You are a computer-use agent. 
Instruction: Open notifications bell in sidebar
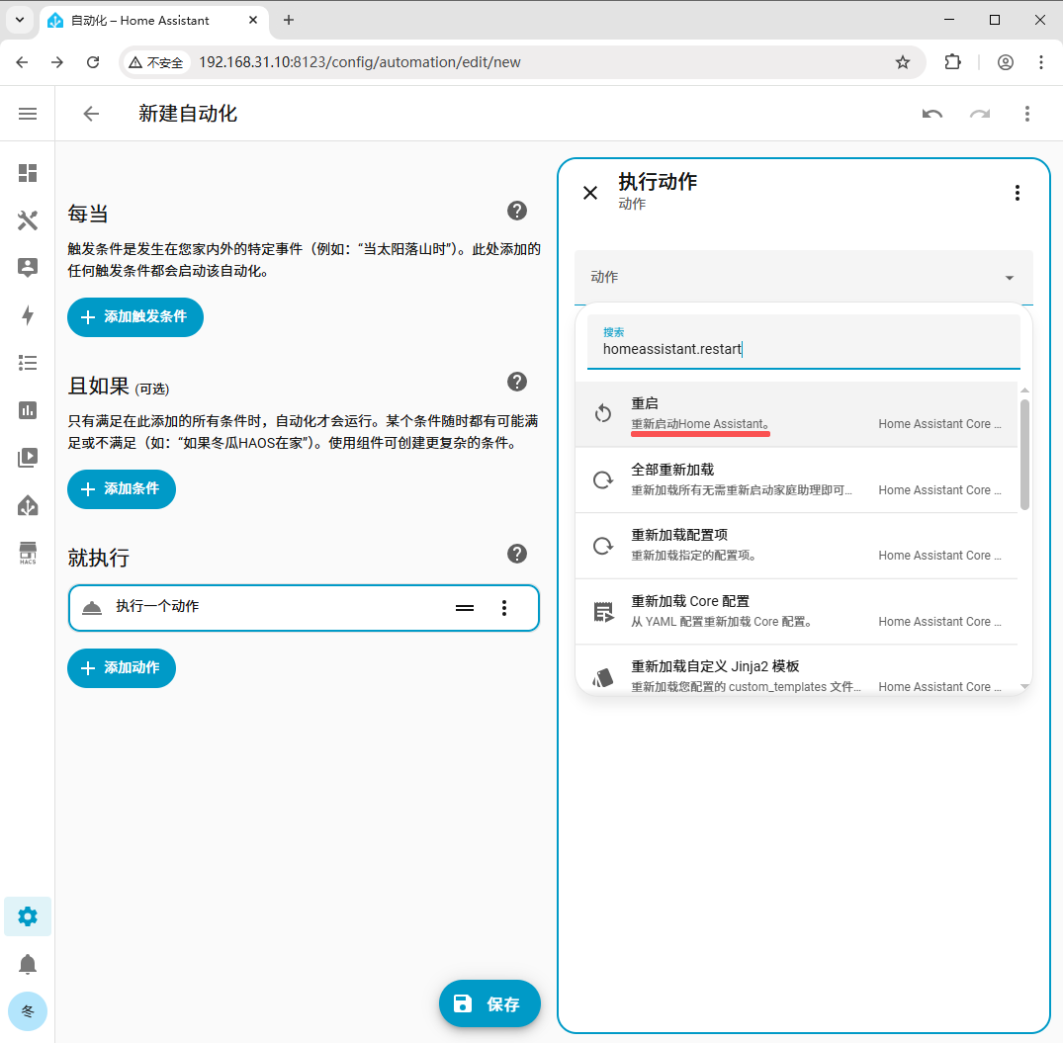(27, 964)
